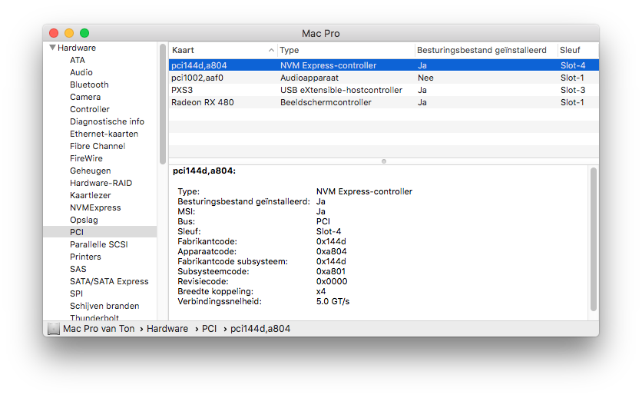The height and width of the screenshot is (398, 642).
Task: Select the PCI sidebar item
Action: pyautogui.click(x=100, y=232)
